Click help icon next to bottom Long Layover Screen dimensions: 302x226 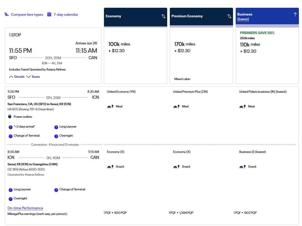coord(11,190)
